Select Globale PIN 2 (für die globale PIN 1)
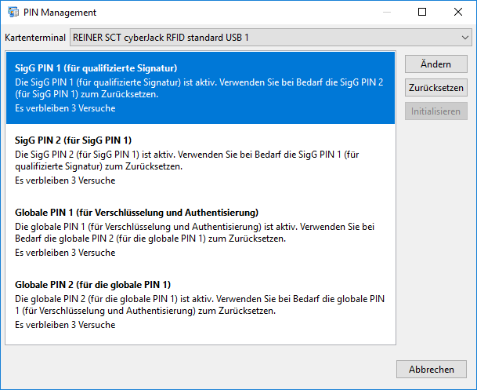The image size is (477, 390). (201, 304)
